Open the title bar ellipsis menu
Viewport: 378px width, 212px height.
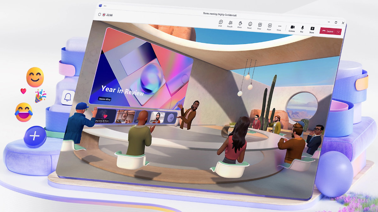[105, 6]
